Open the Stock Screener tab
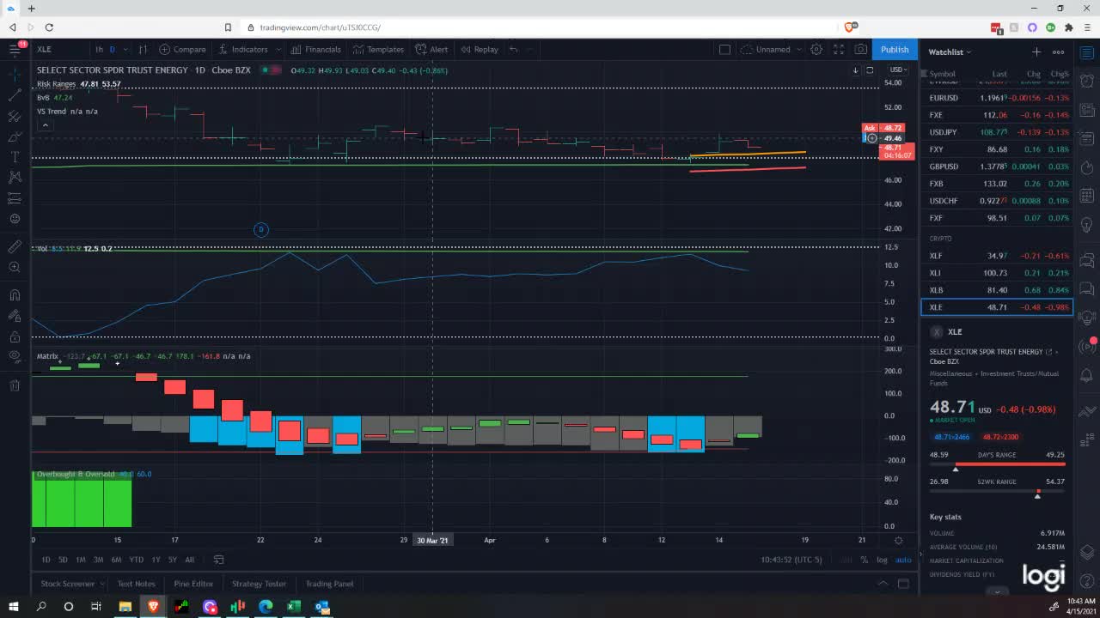This screenshot has height=618, width=1100. coord(67,584)
